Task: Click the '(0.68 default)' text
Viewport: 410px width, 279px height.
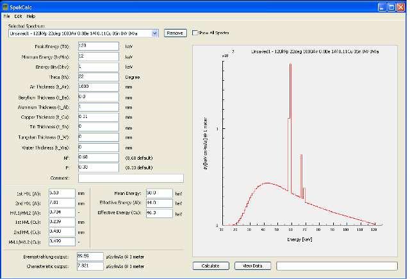Action: (139, 158)
